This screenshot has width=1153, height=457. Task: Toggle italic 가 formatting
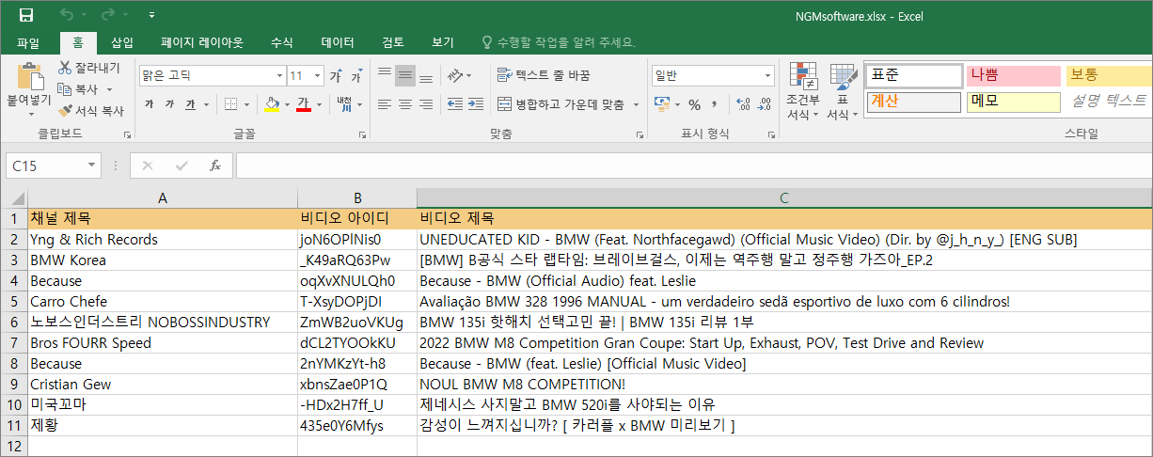(169, 103)
